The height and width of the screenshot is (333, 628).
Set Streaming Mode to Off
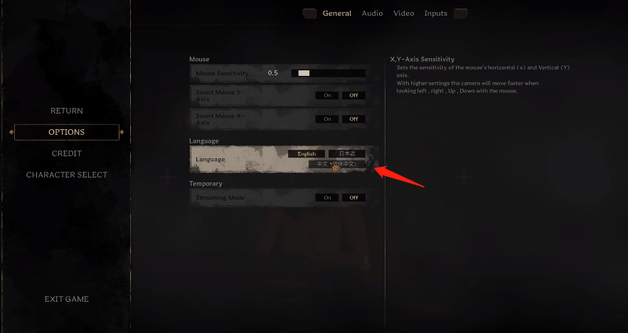pos(353,197)
